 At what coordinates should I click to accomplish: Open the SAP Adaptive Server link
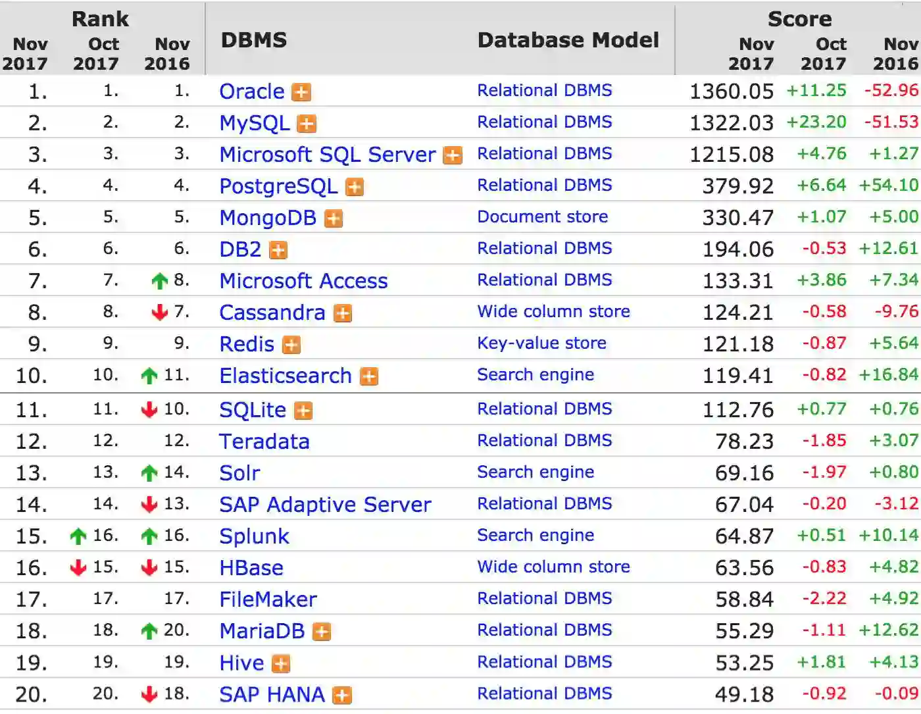325,505
